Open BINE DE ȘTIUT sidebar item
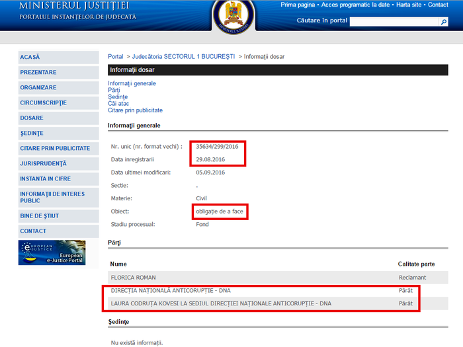This screenshot has height=347, width=463. pos(58,216)
